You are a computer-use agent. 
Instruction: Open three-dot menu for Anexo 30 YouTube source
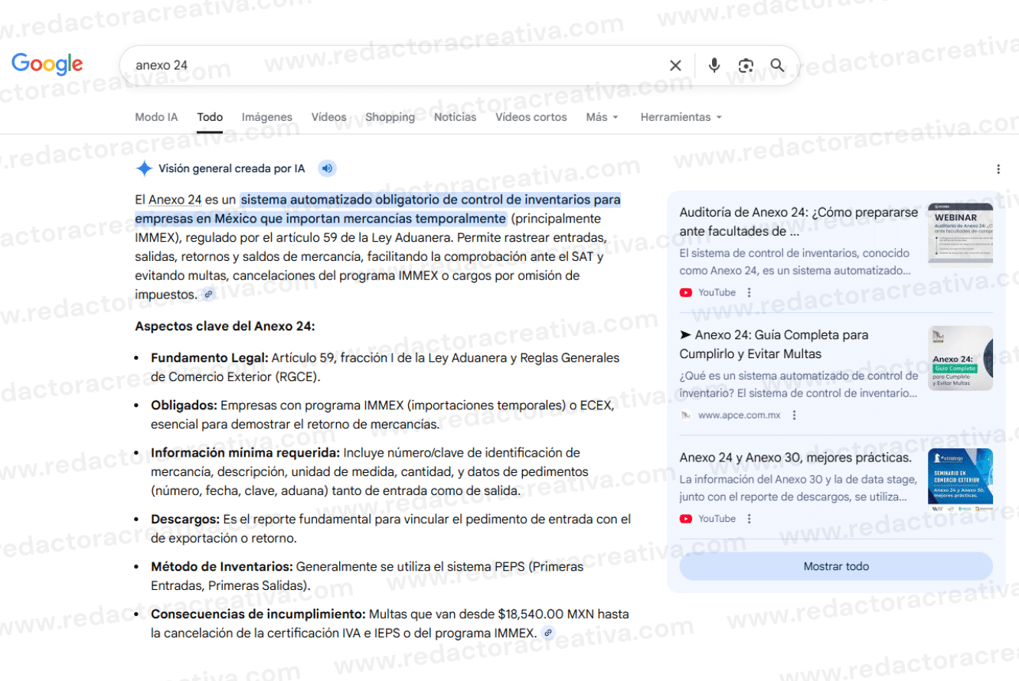point(749,519)
